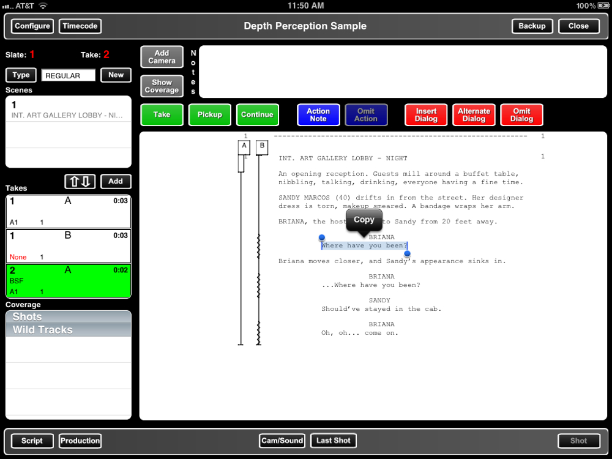
Task: Open the Type selector for slate
Action: (21, 75)
